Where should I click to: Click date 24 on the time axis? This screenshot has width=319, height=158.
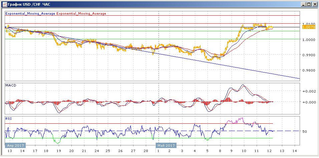pos(97,151)
